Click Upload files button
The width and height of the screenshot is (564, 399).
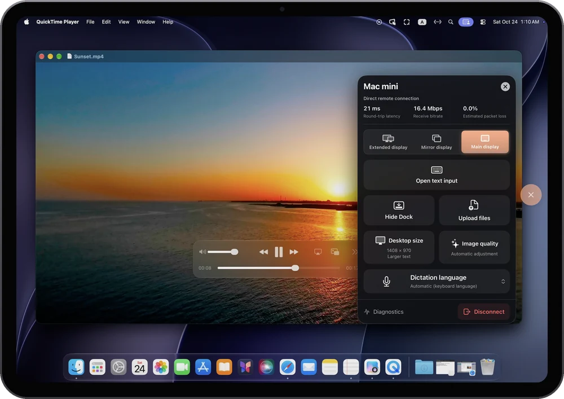[474, 211]
